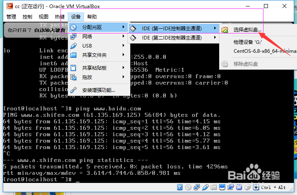Screen dimensions: 297x195
Task: Click the eject disc icon beside 移除虚拟盘
Action: [x=225, y=64]
